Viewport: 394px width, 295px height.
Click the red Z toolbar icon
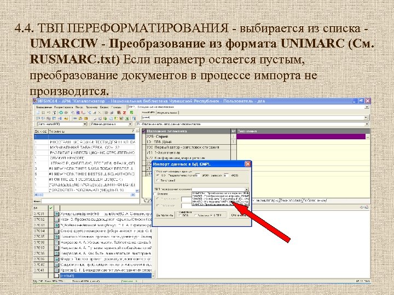[124, 113]
